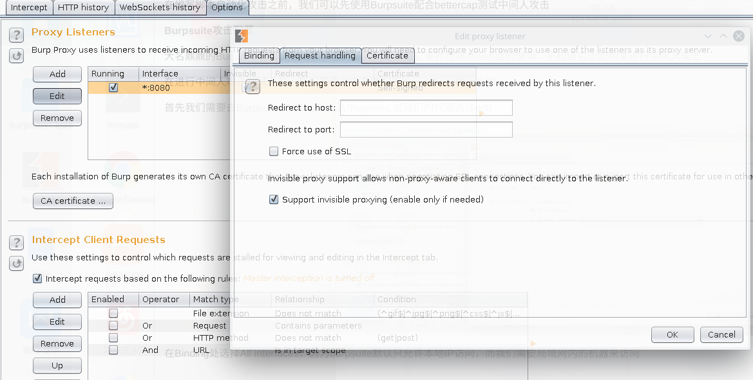Click the Operator column header
The height and width of the screenshot is (380, 753).
pos(164,300)
